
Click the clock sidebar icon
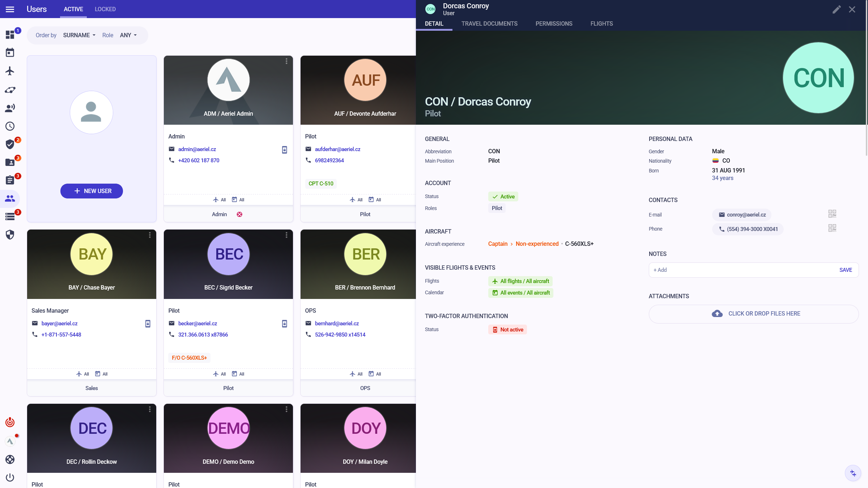[x=10, y=126]
